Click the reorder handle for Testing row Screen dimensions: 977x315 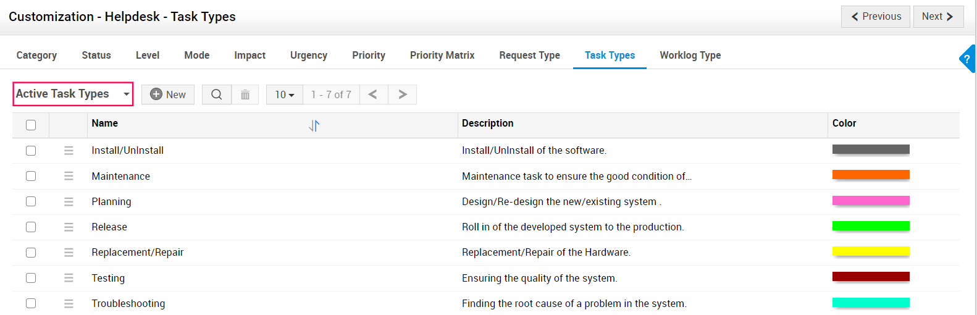click(x=69, y=278)
